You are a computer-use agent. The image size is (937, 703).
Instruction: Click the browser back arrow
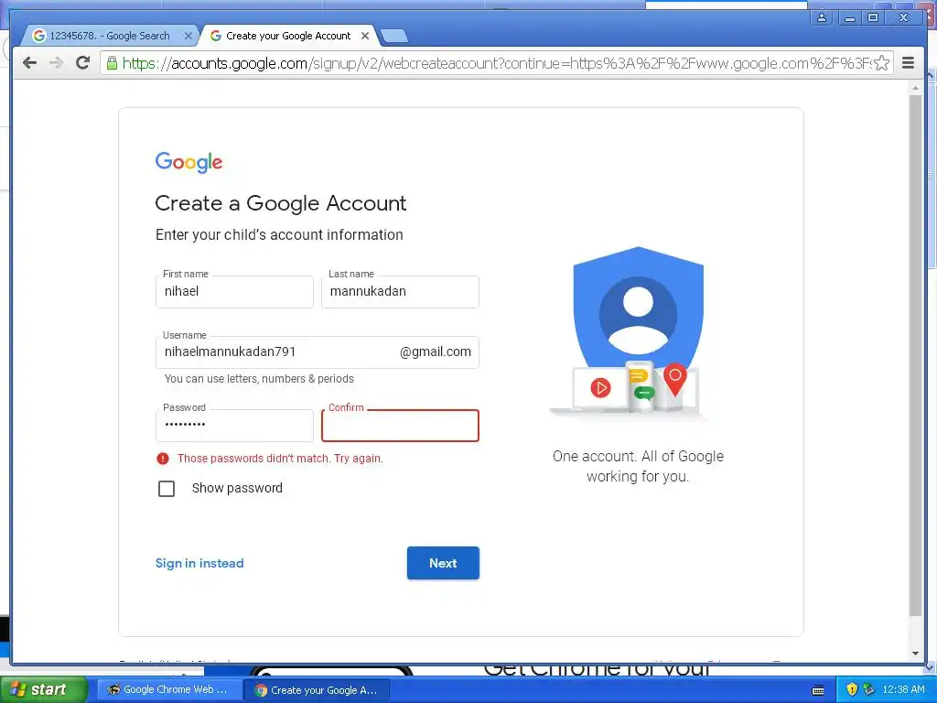click(29, 63)
